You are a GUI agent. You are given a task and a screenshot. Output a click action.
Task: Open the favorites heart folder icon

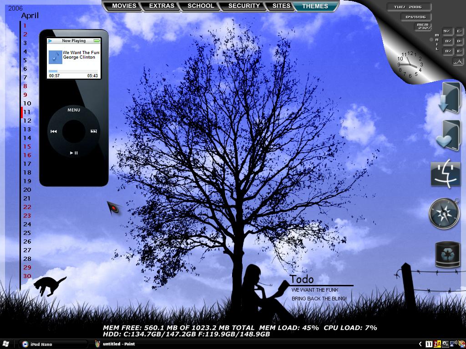449,135
